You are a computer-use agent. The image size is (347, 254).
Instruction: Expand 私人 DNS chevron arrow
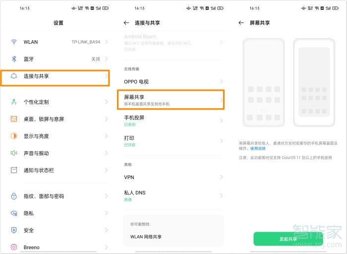pyautogui.click(x=221, y=195)
